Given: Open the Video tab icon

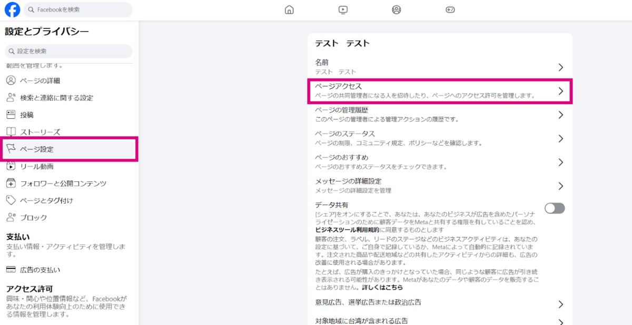Looking at the screenshot, I should 343,9.
